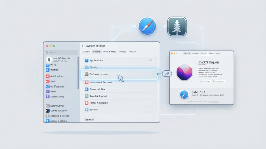Viewport: 266px width, 149px height.
Task: Click the Applications row icon
Action: (x=87, y=60)
